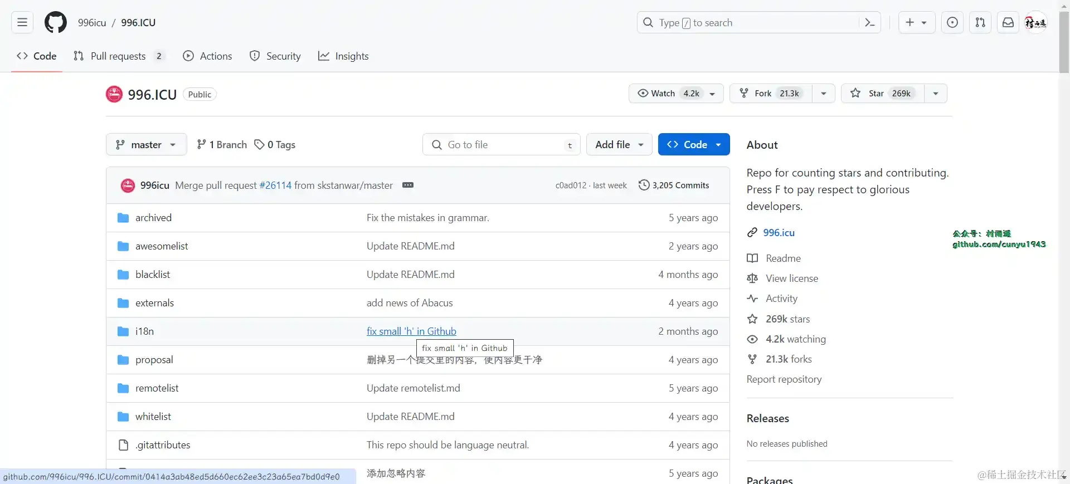Click the blacklist folder icon
The width and height of the screenshot is (1070, 484).
click(123, 275)
